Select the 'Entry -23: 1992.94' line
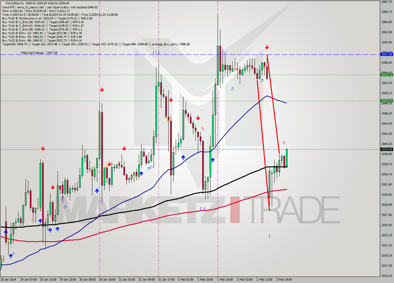The width and height of the screenshot is (394, 283). [x=42, y=33]
